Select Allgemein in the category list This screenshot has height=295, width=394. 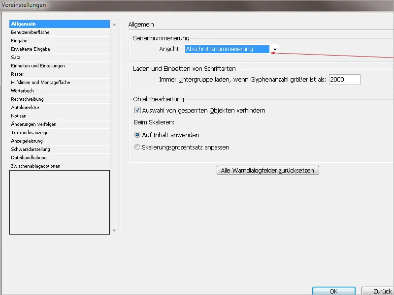(60, 24)
